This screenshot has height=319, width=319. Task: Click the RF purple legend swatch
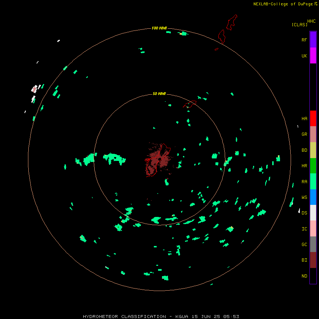(313, 40)
